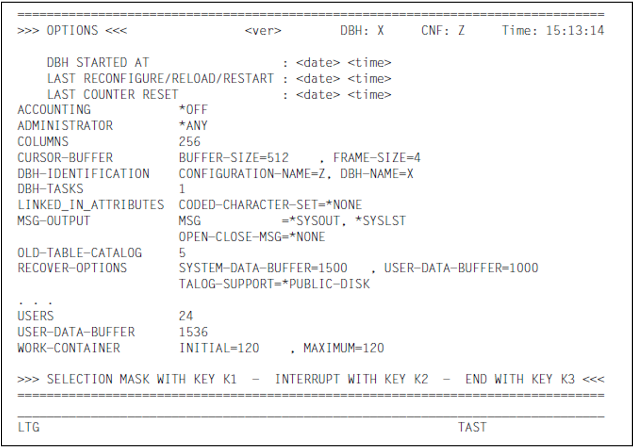
Task: Click the MSG-OUTPUT label
Action: (x=54, y=221)
